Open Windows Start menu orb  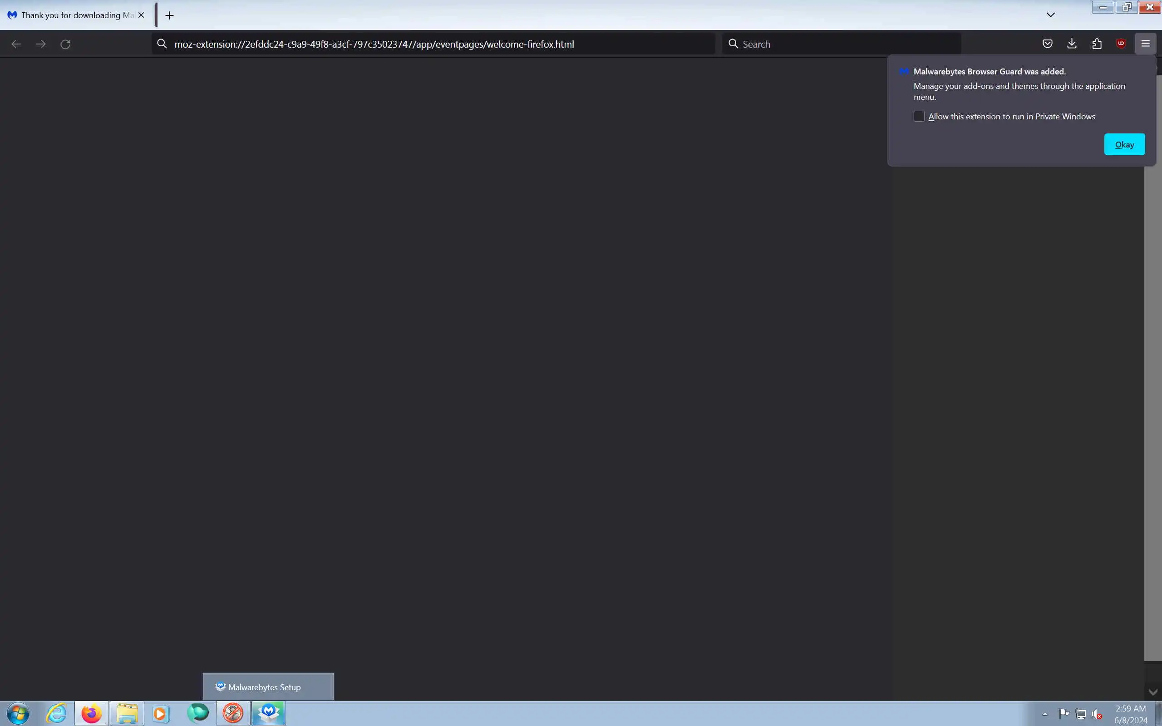[18, 713]
